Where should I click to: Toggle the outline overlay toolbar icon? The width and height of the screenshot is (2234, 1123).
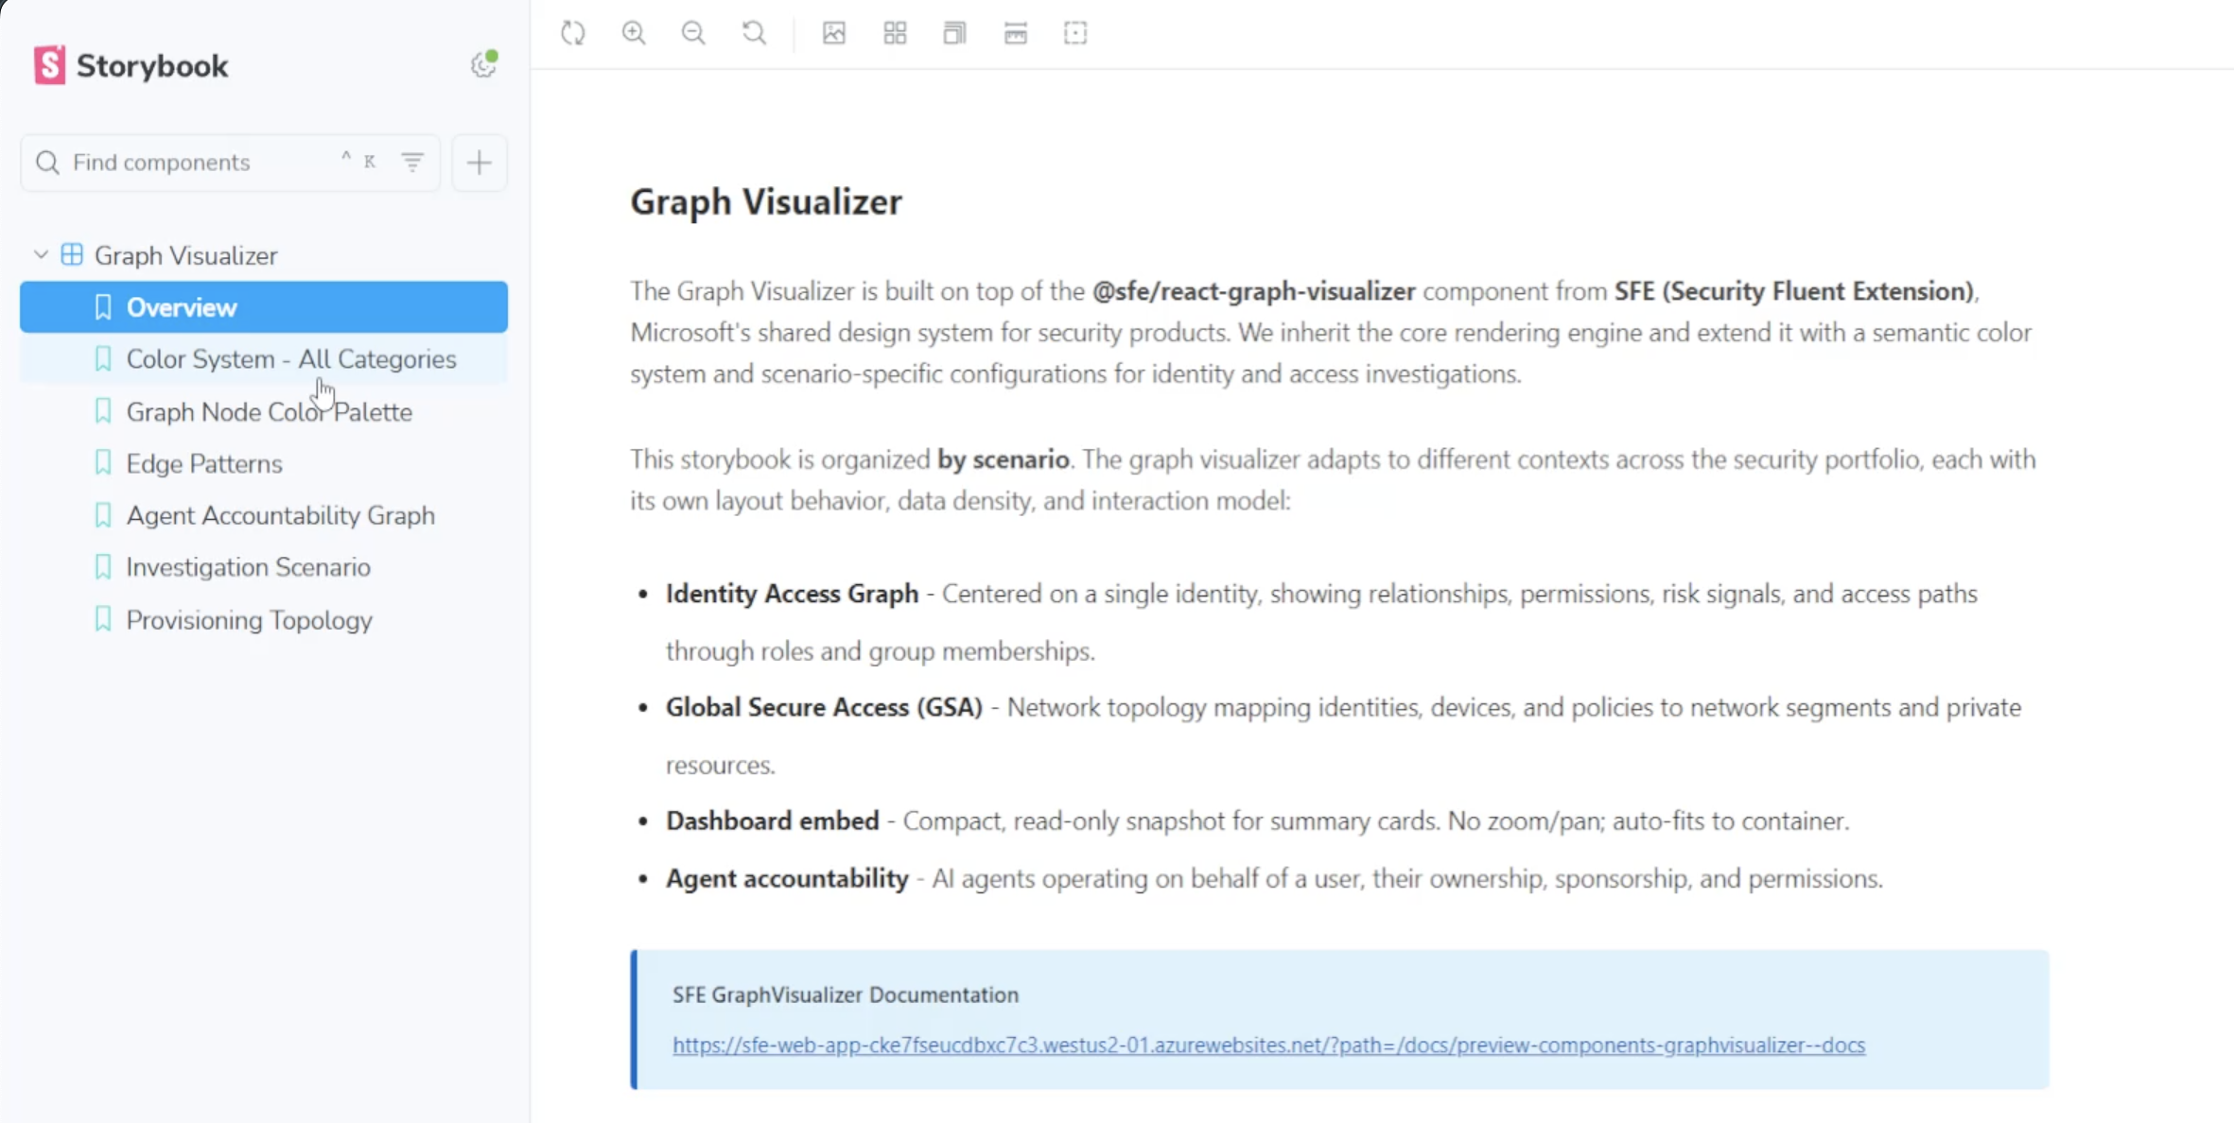click(x=1075, y=33)
